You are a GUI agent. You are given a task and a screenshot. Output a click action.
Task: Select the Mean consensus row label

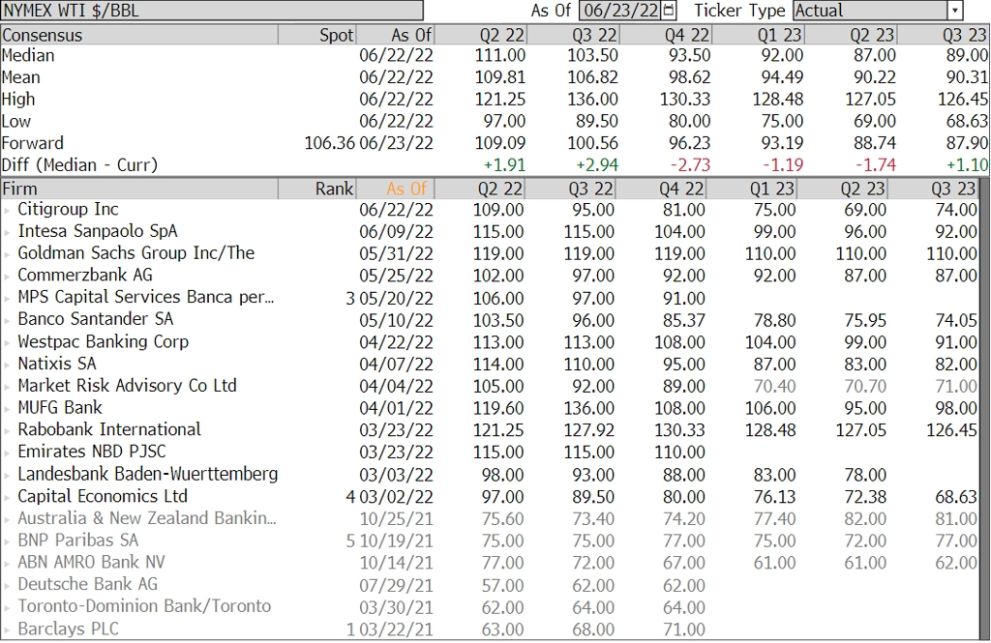21,77
